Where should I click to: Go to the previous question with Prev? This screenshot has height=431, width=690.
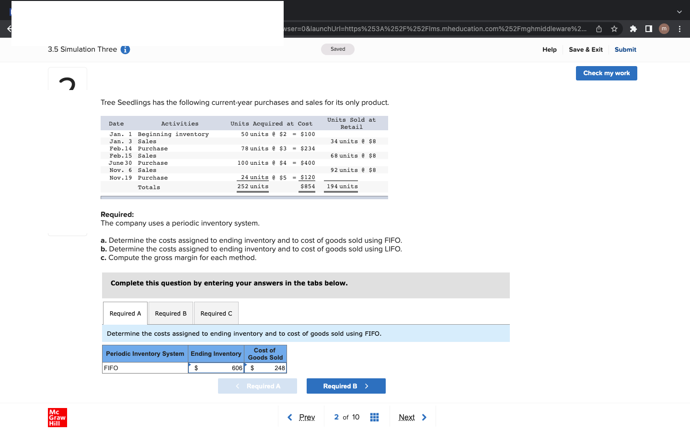[x=301, y=417]
